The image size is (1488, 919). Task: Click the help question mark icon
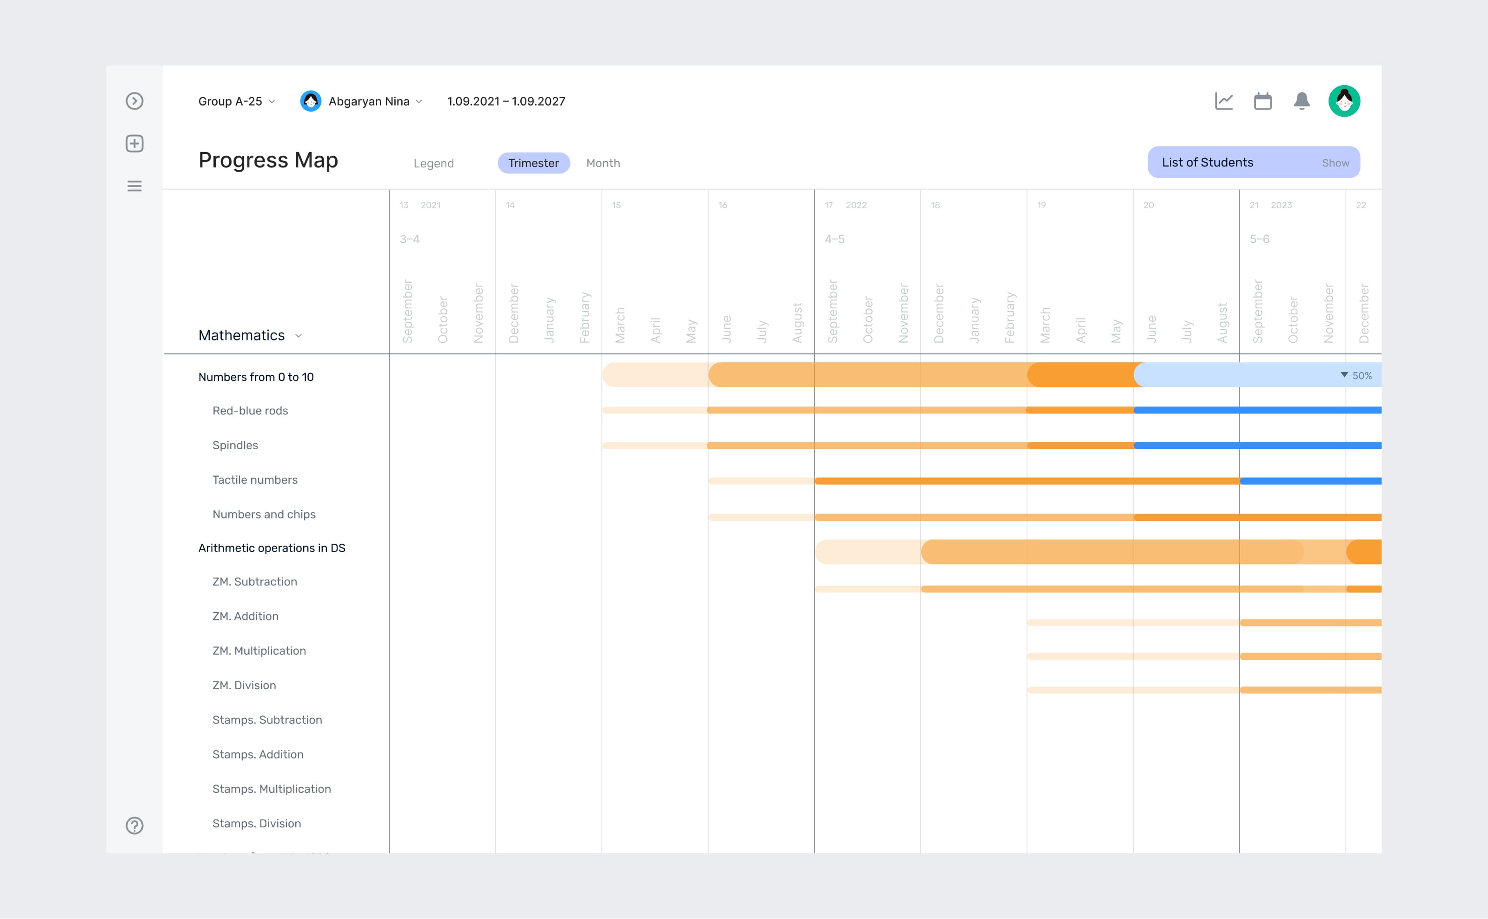click(134, 826)
